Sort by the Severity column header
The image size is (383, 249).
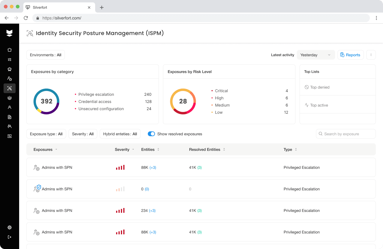pos(124,149)
